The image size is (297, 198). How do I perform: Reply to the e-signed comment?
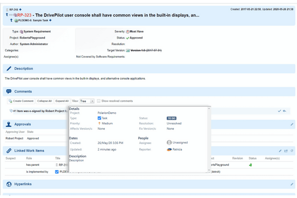point(284,111)
